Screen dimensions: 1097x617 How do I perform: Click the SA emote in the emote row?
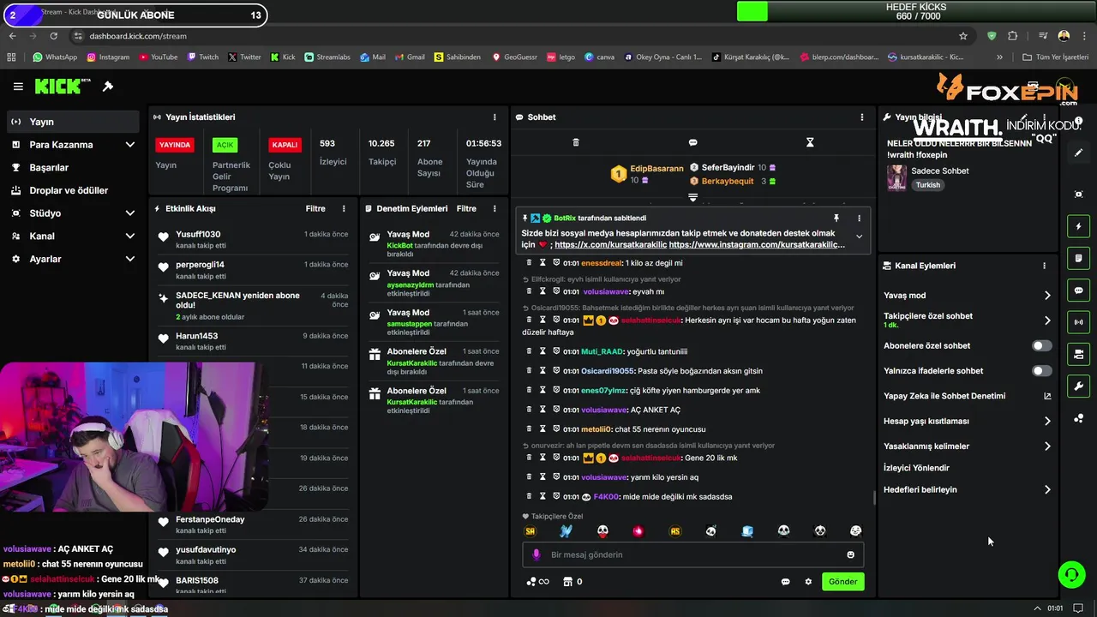click(530, 531)
